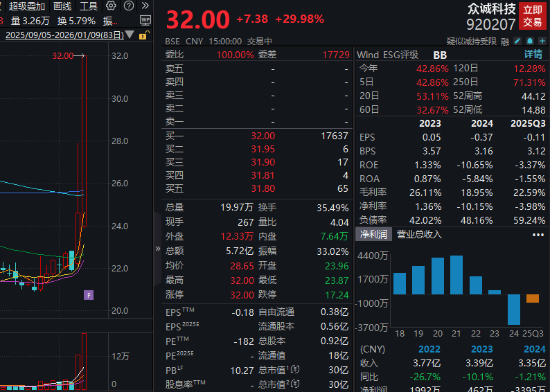
Task: Open chart settings gear icon
Action: [x=111, y=6]
